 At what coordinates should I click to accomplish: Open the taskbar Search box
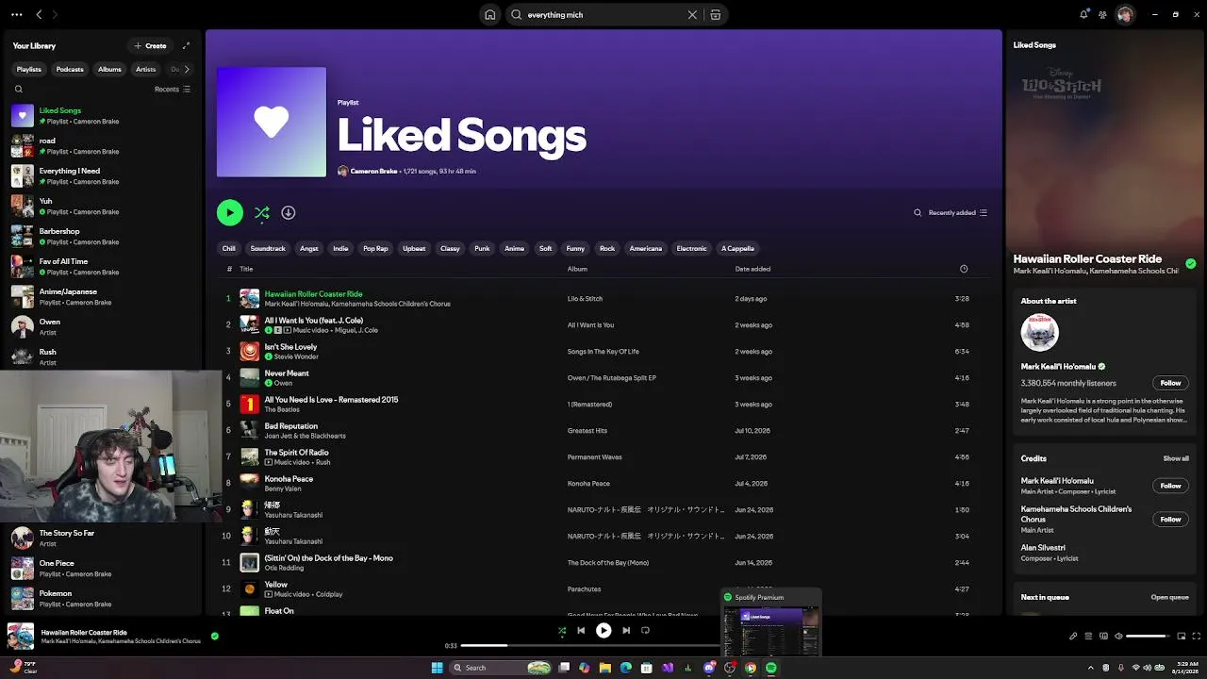[x=501, y=668]
